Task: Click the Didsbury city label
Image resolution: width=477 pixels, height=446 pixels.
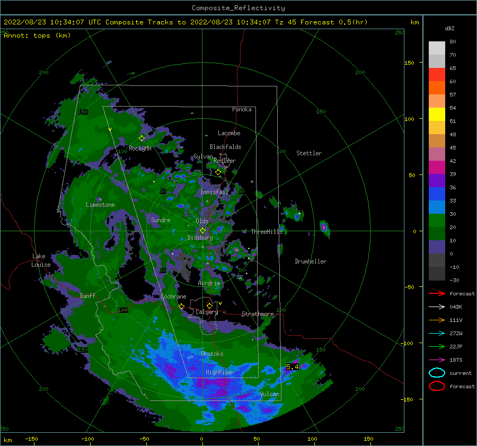Action: (x=200, y=238)
